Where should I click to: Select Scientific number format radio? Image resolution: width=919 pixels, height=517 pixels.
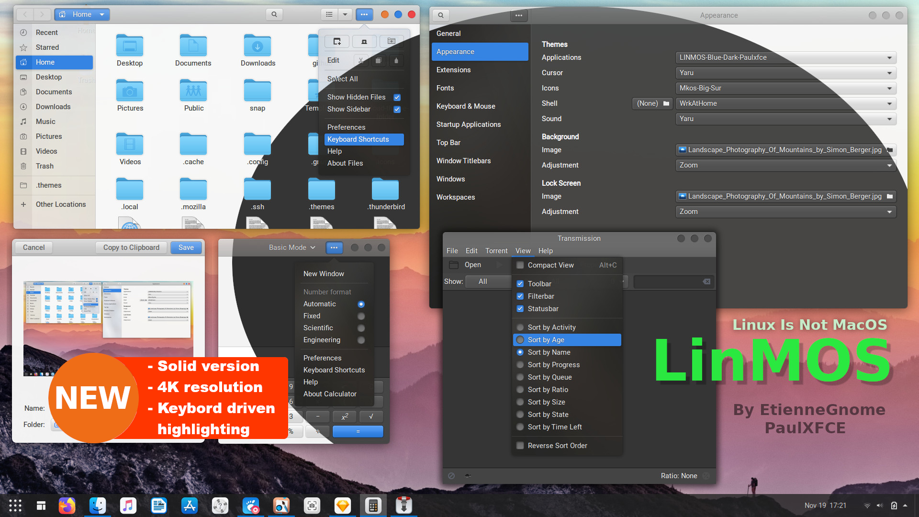click(361, 328)
